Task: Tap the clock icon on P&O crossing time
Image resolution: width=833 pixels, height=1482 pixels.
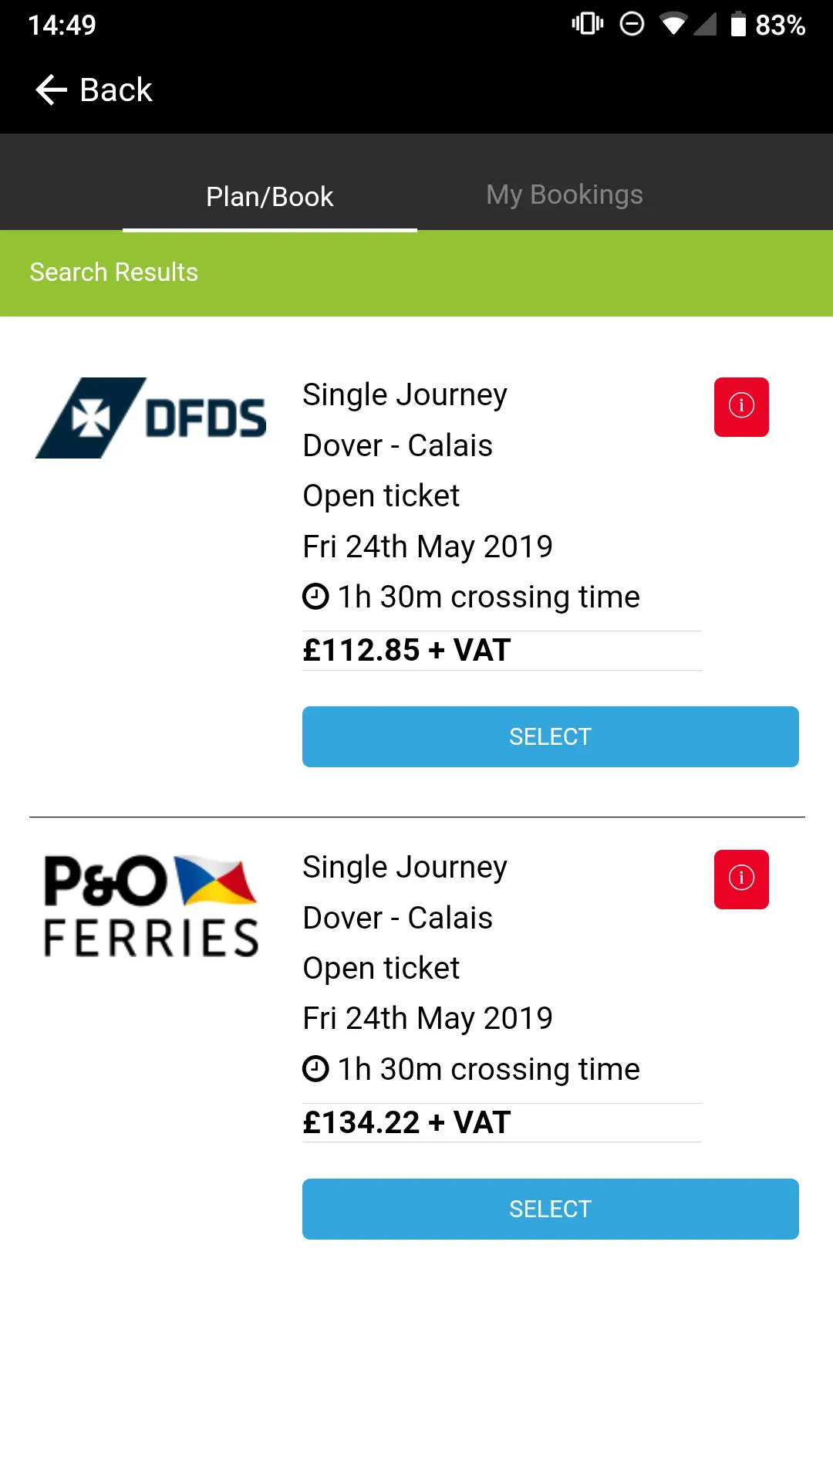Action: 315,1069
